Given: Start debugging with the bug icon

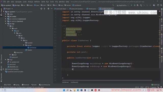Looking at the screenshot, I should click(135, 5).
